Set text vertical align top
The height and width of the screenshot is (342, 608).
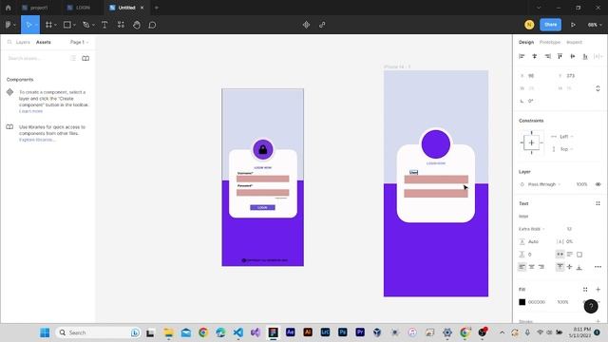(x=560, y=267)
